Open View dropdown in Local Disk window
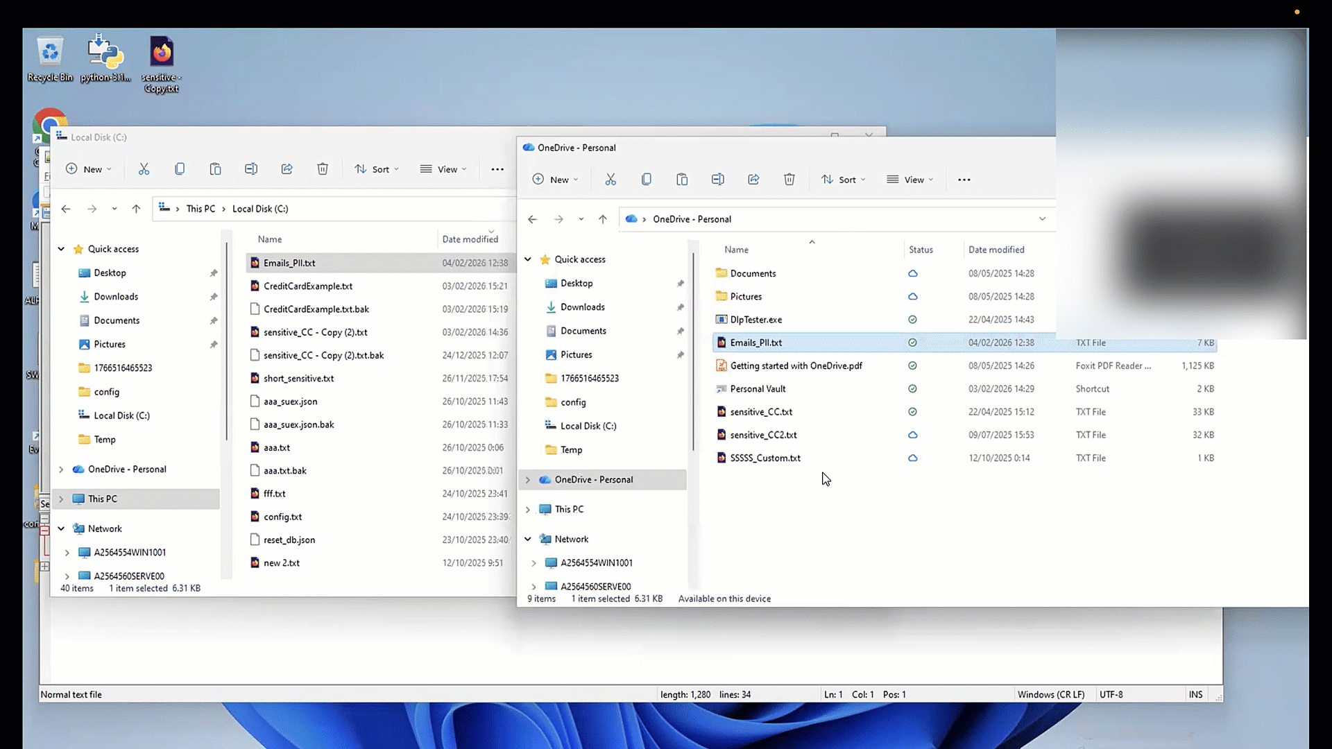 (443, 169)
